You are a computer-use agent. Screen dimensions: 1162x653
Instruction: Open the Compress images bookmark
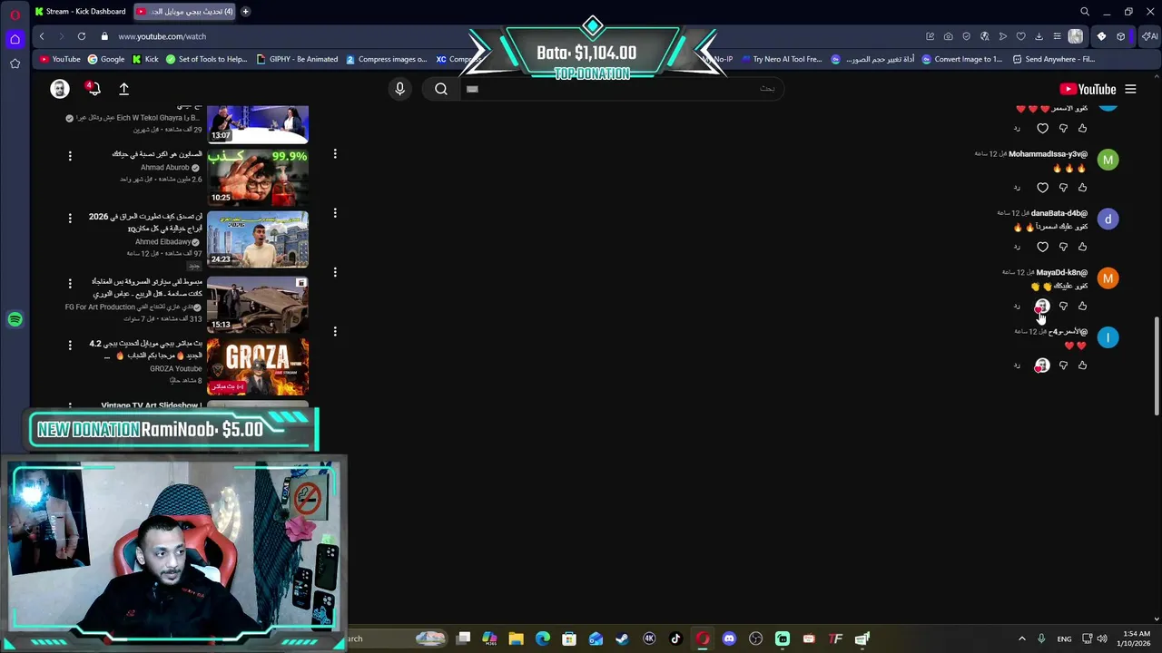pos(387,59)
